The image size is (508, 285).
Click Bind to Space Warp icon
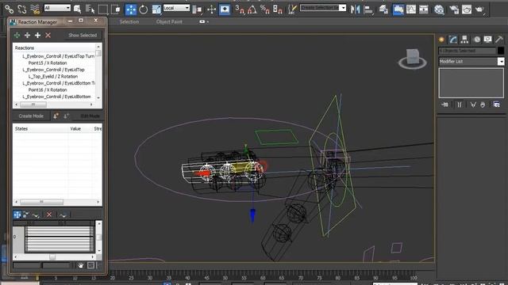[35, 9]
